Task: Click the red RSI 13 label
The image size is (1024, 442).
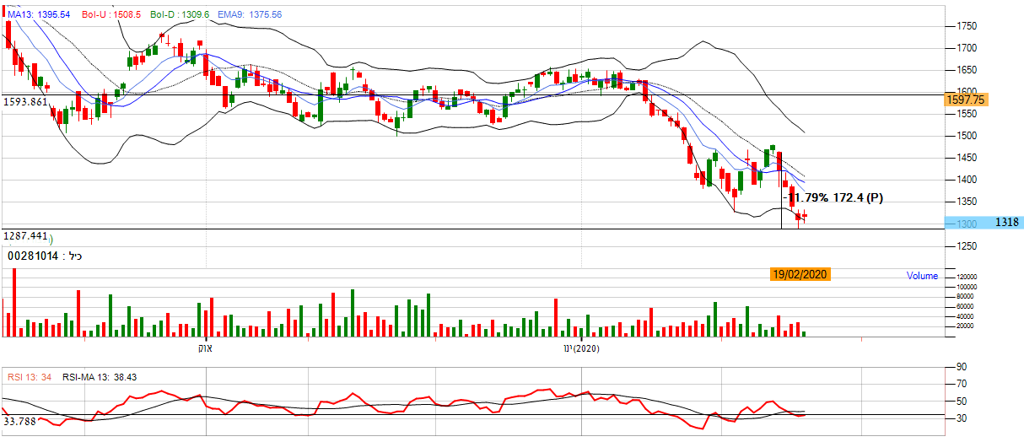Action: coord(30,377)
